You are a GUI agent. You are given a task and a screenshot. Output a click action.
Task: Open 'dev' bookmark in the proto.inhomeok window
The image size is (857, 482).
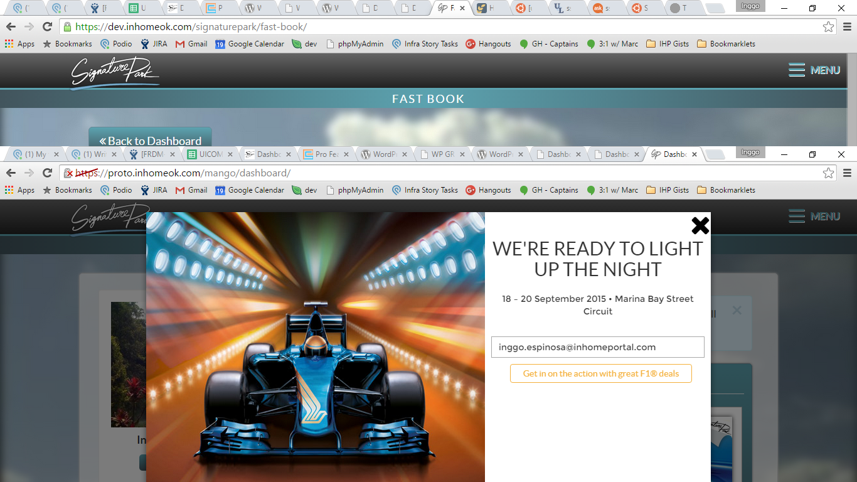[x=305, y=190]
